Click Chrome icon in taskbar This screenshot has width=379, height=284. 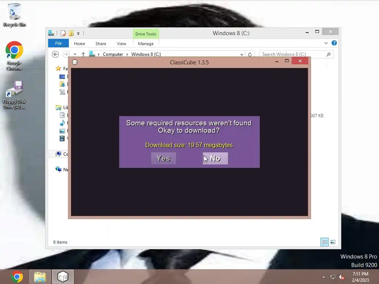pyautogui.click(x=17, y=277)
